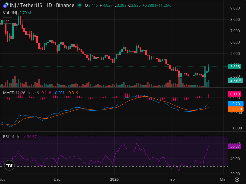
Task: Click the 6.000 price scale label
Action: [x=235, y=42]
